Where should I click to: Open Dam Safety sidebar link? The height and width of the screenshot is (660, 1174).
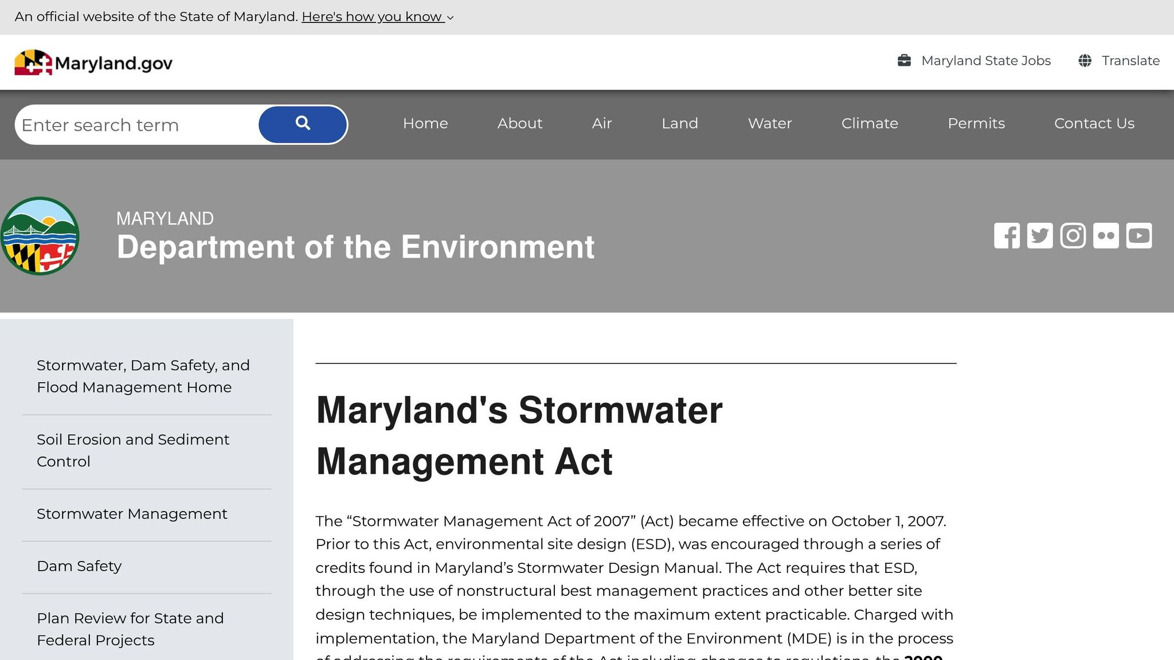79,566
